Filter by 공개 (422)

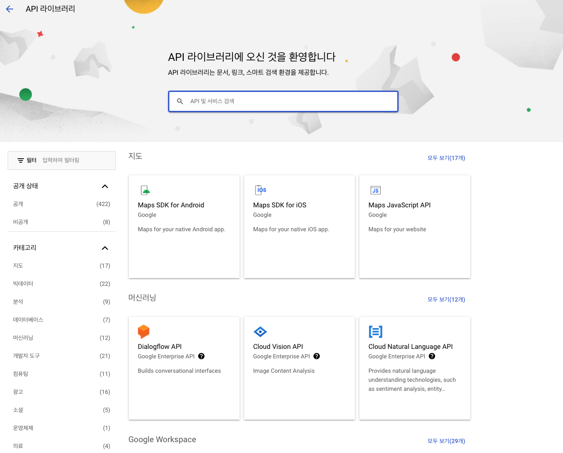point(62,204)
